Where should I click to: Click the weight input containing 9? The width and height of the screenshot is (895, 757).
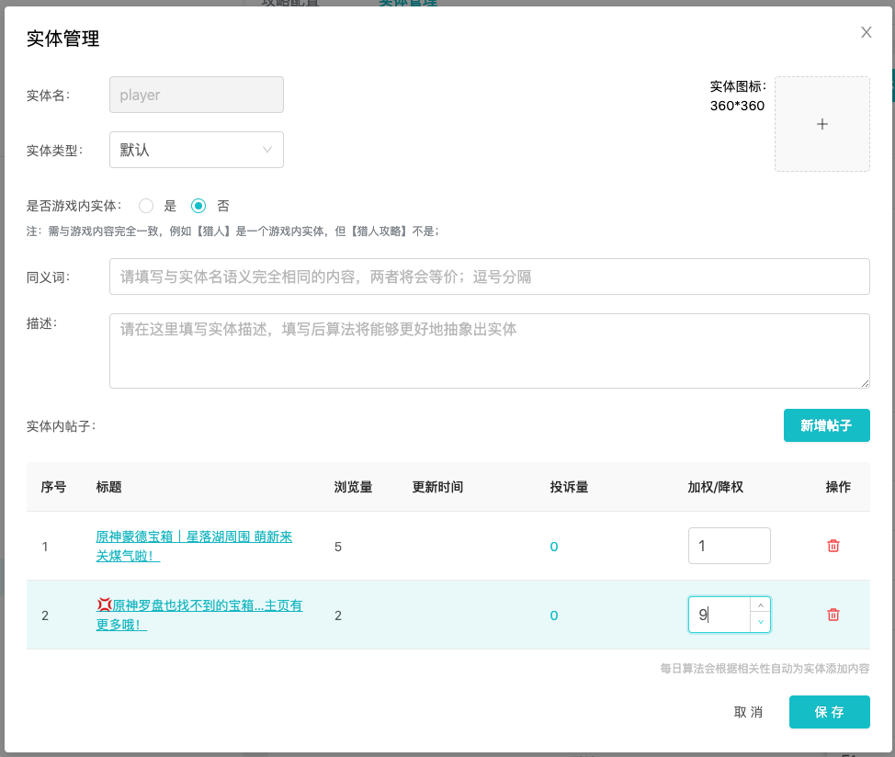(719, 615)
